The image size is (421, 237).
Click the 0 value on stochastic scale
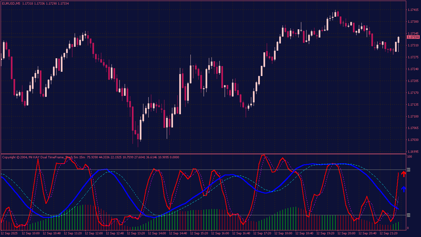408,228
